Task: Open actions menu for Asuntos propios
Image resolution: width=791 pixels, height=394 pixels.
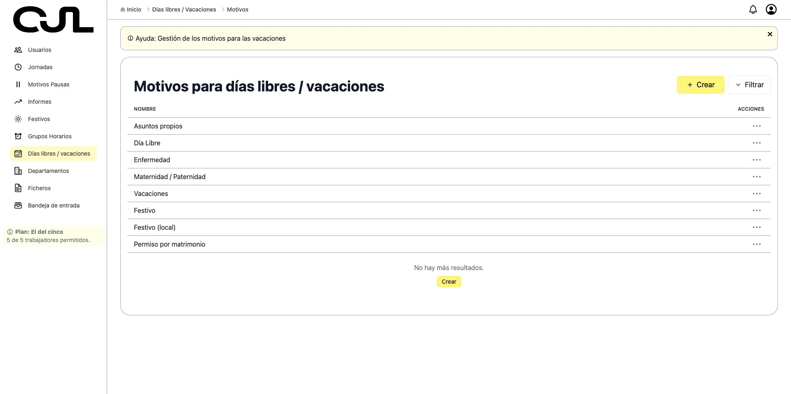Action: (756, 126)
